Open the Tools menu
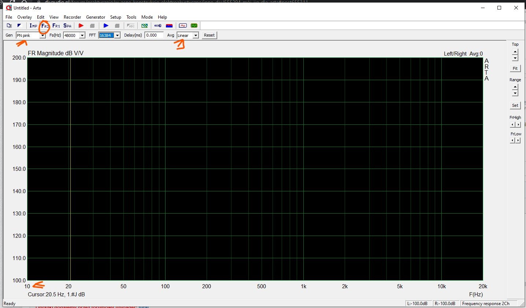The height and width of the screenshot is (308, 526). 131,17
